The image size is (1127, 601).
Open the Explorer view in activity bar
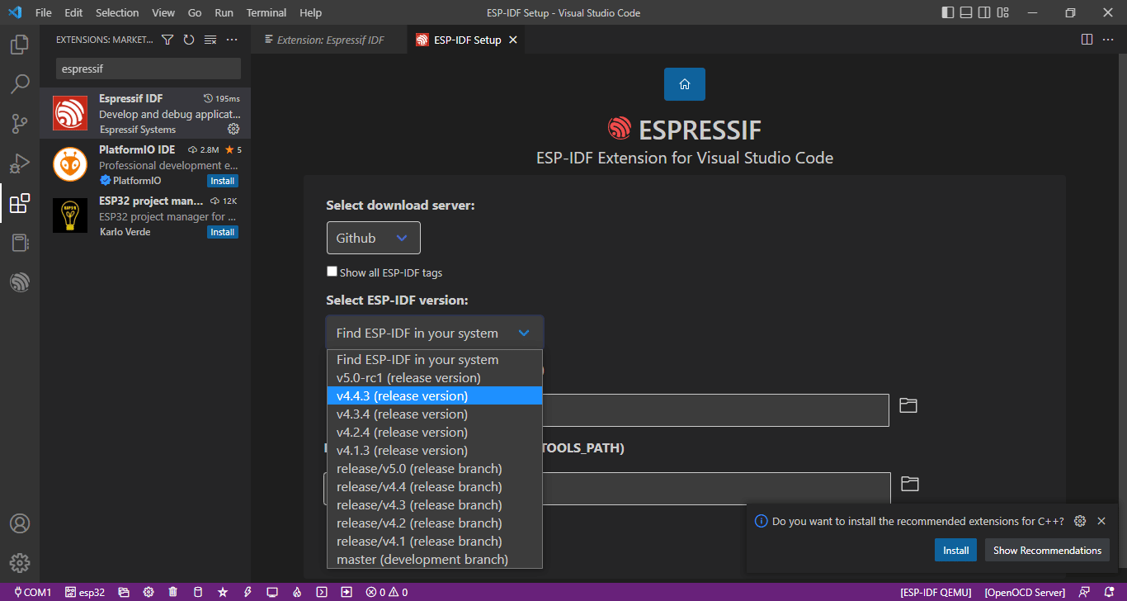(20, 44)
